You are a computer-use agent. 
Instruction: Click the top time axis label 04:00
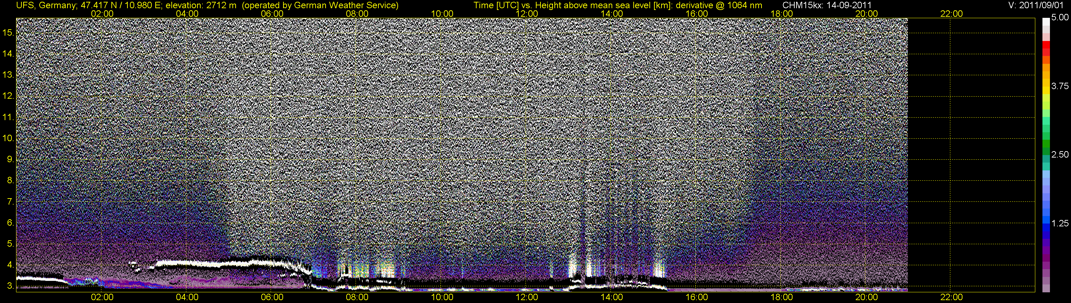pyautogui.click(x=187, y=14)
